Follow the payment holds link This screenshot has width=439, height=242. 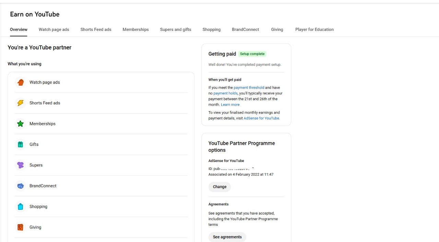pyautogui.click(x=225, y=93)
